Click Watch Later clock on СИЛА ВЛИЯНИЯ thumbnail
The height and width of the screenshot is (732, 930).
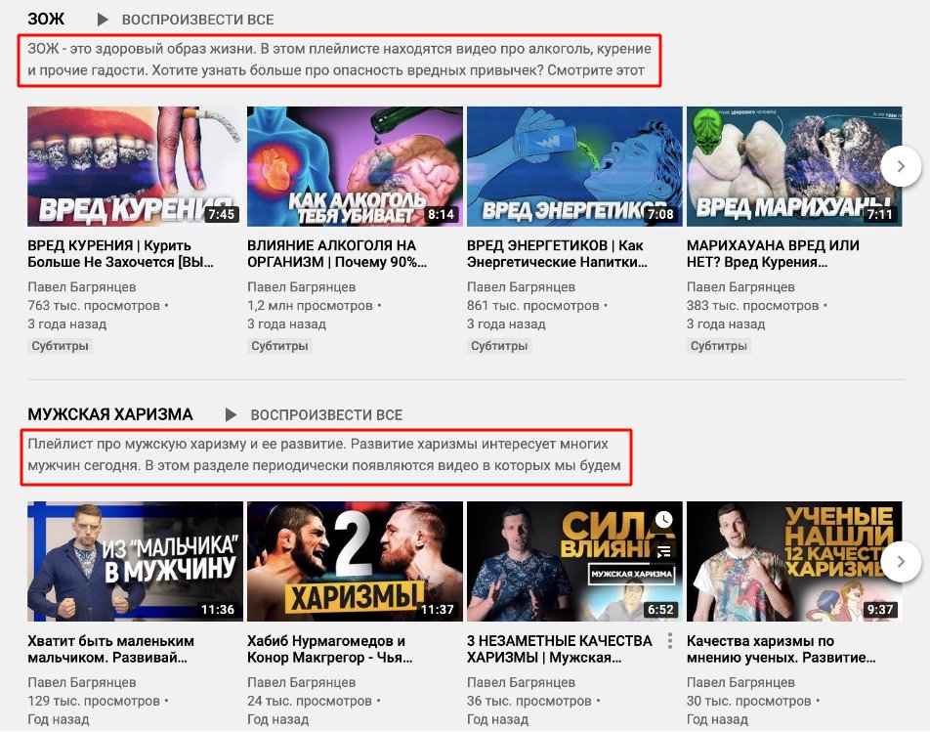coord(664,519)
